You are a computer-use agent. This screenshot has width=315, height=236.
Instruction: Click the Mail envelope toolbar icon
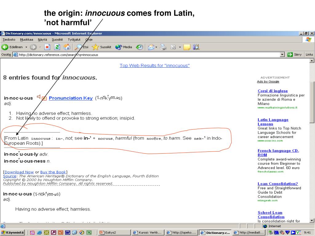151,47
